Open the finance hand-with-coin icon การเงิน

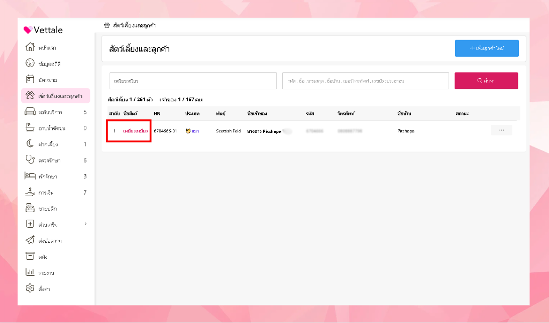pyautogui.click(x=30, y=192)
